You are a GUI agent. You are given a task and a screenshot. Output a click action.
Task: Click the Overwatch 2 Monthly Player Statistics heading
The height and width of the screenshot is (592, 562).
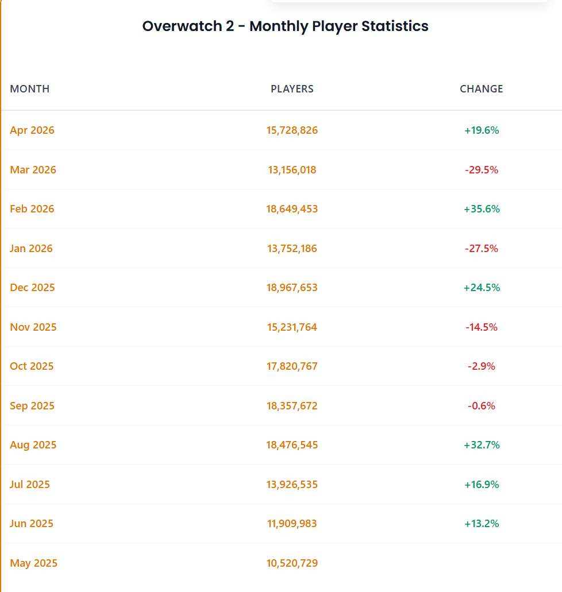[x=286, y=26]
